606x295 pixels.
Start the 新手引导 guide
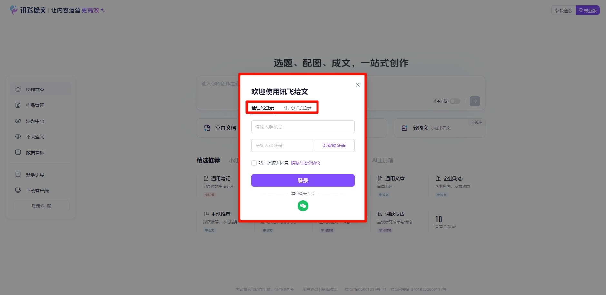[x=18, y=175]
